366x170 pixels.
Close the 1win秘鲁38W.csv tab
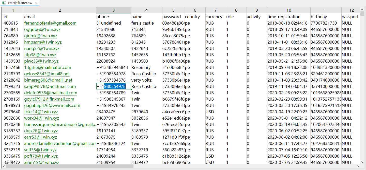tap(36, 4)
